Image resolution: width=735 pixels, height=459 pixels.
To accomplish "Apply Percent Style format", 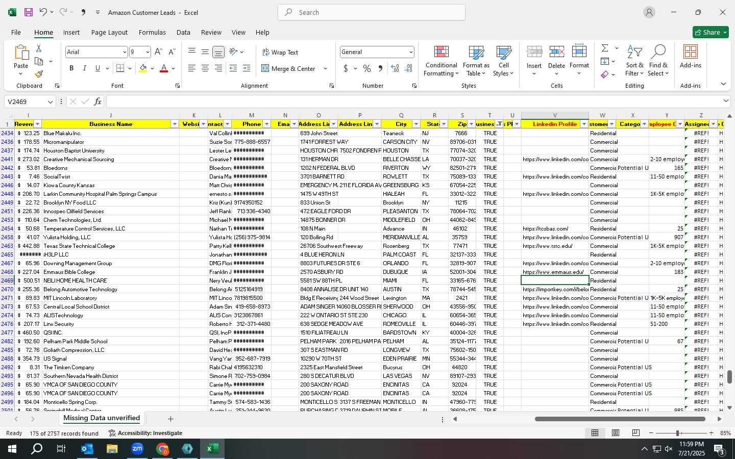I will click(367, 68).
